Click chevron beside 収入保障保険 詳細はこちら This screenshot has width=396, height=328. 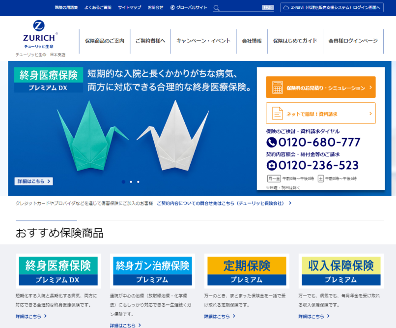[328, 316]
